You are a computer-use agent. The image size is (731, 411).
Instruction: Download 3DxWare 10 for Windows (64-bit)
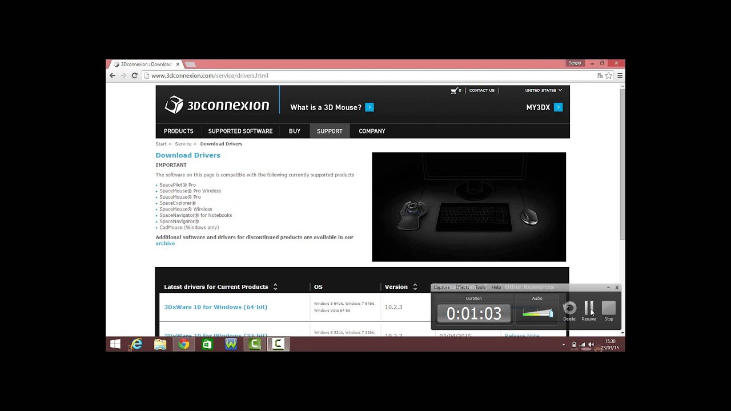coord(216,307)
